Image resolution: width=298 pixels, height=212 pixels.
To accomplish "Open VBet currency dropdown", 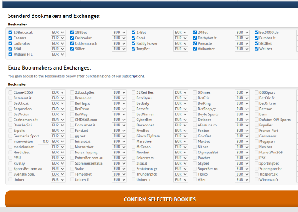I will [242, 180].
